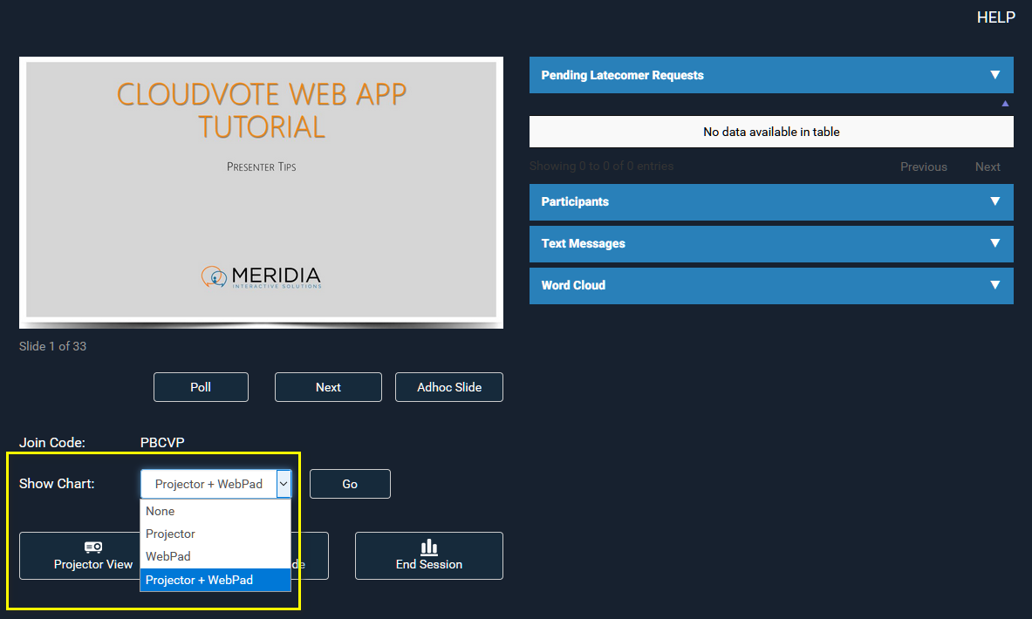Open the HELP link
This screenshot has width=1032, height=619.
click(996, 17)
